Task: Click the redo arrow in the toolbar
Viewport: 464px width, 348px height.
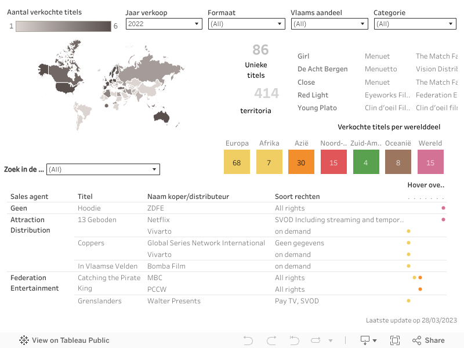Action: coord(271,340)
